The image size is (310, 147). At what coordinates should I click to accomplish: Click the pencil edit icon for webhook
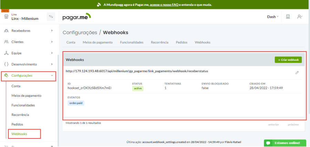(x=297, y=72)
